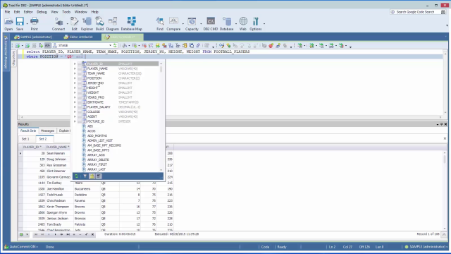The height and width of the screenshot is (254, 451).
Task: Open the Options tool
Action: point(255,23)
